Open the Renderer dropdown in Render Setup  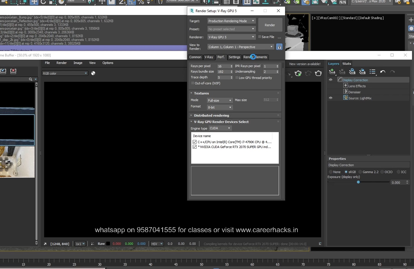pos(252,37)
